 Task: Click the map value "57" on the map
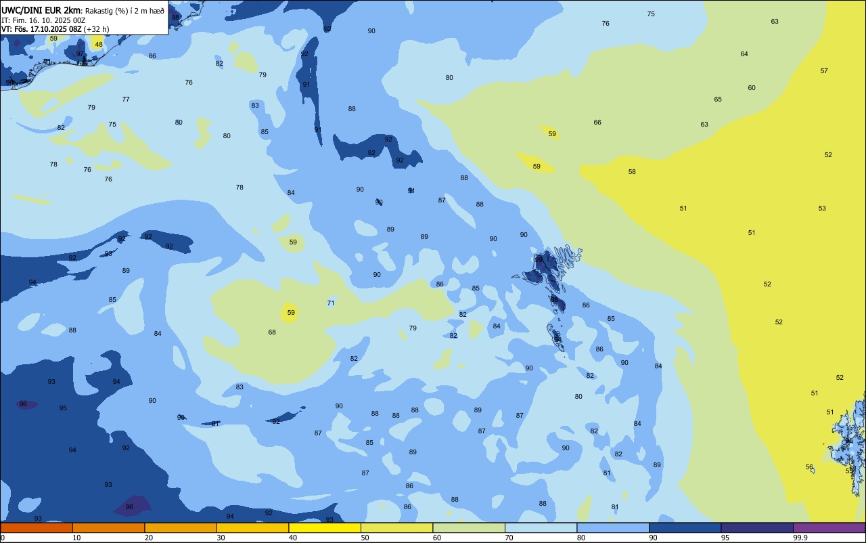pos(824,71)
